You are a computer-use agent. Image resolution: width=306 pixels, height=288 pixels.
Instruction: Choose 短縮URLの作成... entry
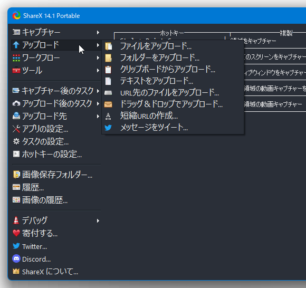point(173,116)
